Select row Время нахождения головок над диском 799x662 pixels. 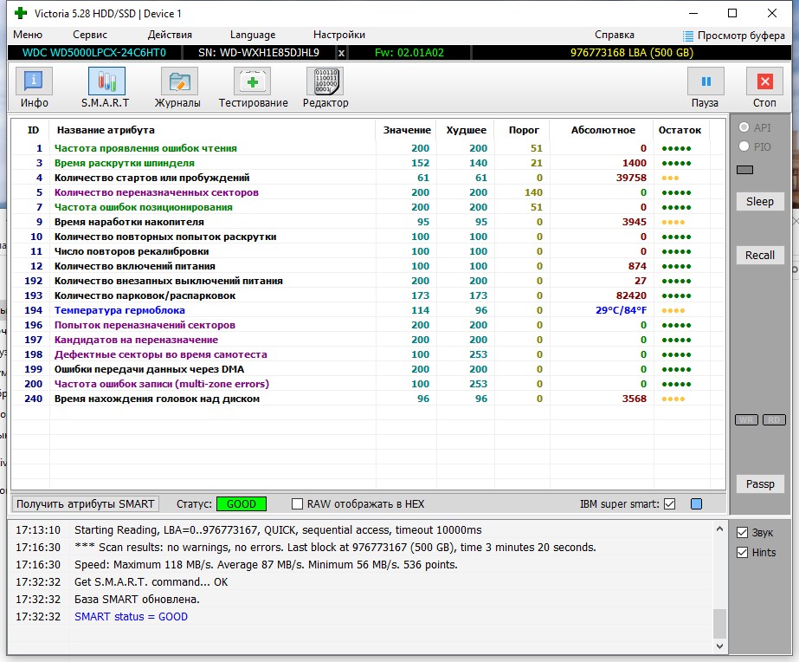click(368, 399)
